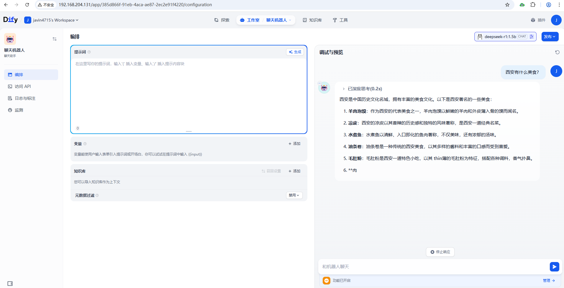This screenshot has width=564, height=288.
Task: Click the browser forward arrow
Action: point(17,5)
